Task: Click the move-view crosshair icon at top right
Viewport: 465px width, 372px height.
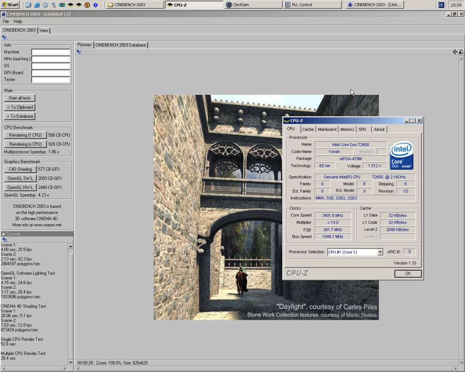Action: pos(455,52)
